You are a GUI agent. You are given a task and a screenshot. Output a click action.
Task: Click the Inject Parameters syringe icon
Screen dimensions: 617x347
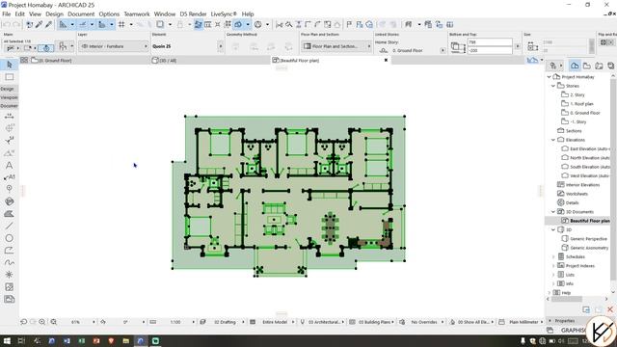[48, 24]
